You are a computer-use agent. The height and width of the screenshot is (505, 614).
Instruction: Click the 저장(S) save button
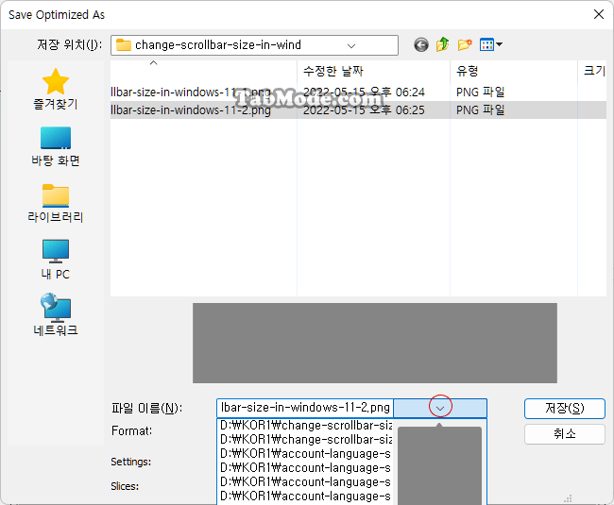[565, 409]
